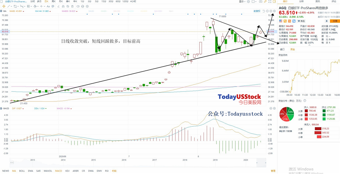Screen dimensions: 340x174
Task: Click the 管理 manage indicators link
Action: [x=273, y=171]
